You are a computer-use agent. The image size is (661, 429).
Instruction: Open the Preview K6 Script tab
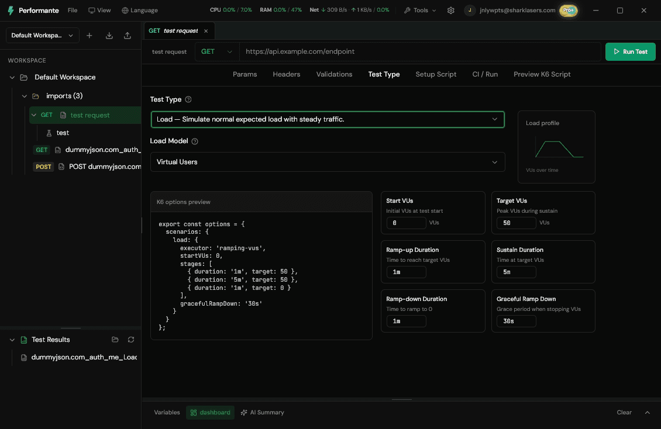pos(542,74)
